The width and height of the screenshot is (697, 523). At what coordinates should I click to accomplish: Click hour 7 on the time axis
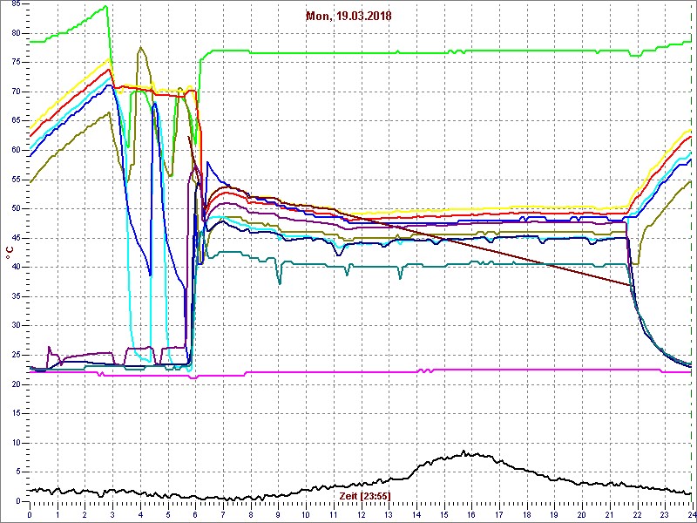pos(223,514)
